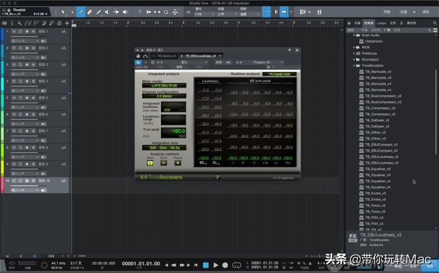The height and width of the screenshot is (273, 439).
Task: Select the Mute tool
Action: [x=107, y=12]
